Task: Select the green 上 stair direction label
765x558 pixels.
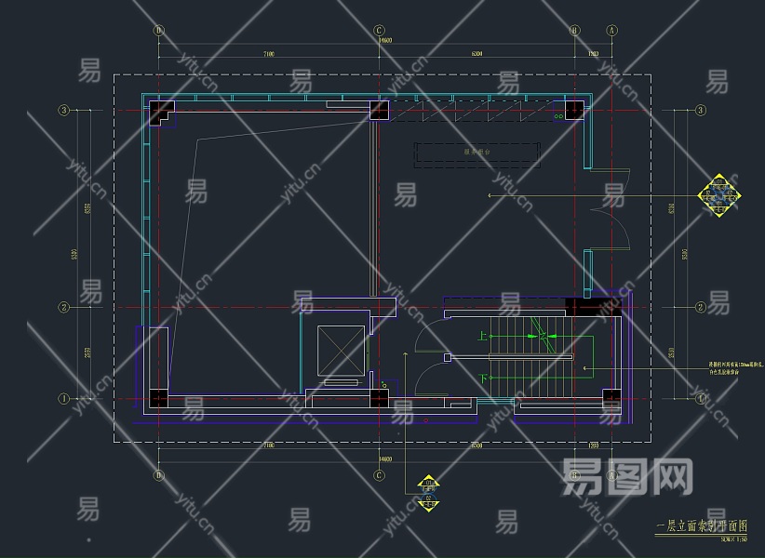Action: [482, 336]
